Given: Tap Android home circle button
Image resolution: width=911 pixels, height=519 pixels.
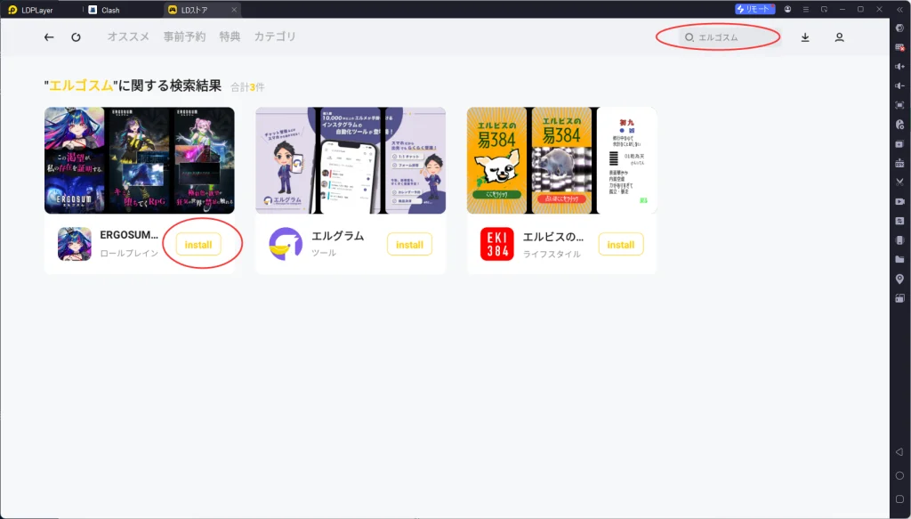Looking at the screenshot, I should click(899, 475).
